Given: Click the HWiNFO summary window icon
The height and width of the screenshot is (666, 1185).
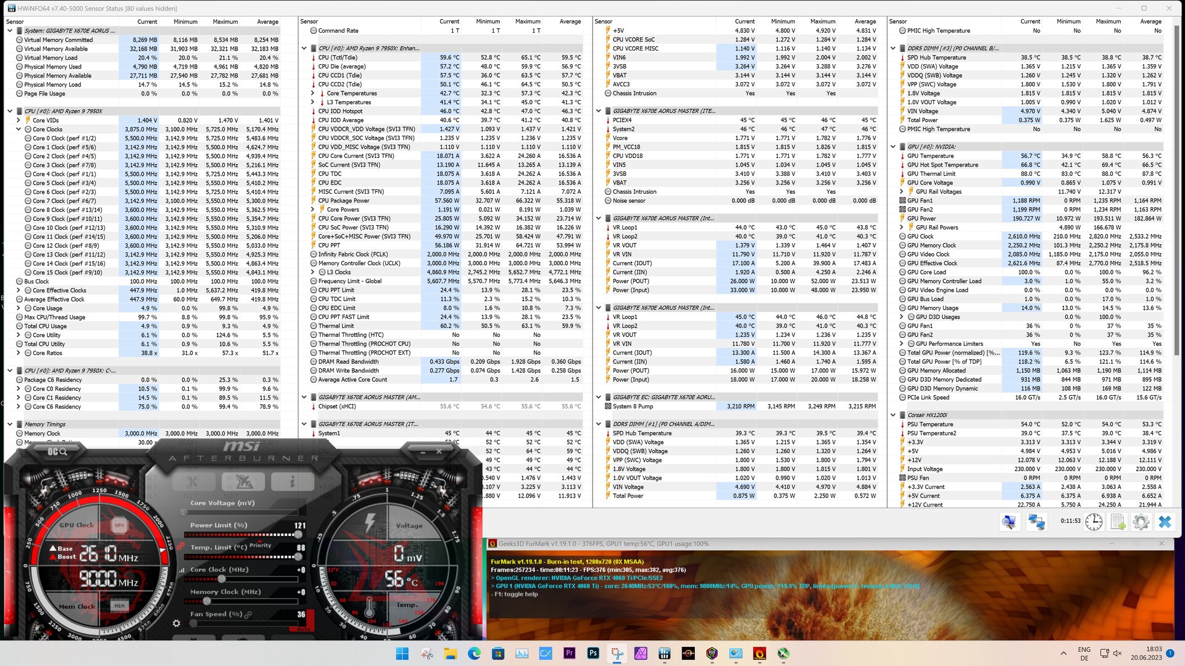Looking at the screenshot, I should point(1009,522).
